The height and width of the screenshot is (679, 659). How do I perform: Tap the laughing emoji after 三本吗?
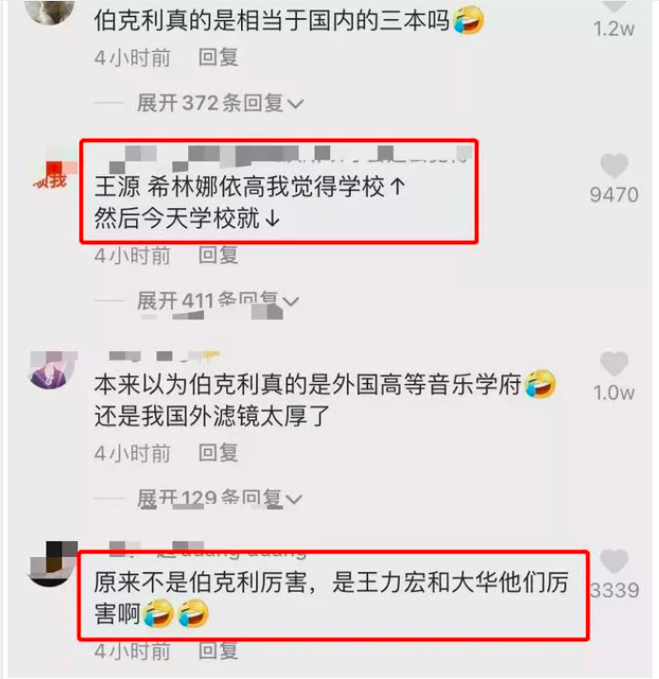click(x=468, y=20)
